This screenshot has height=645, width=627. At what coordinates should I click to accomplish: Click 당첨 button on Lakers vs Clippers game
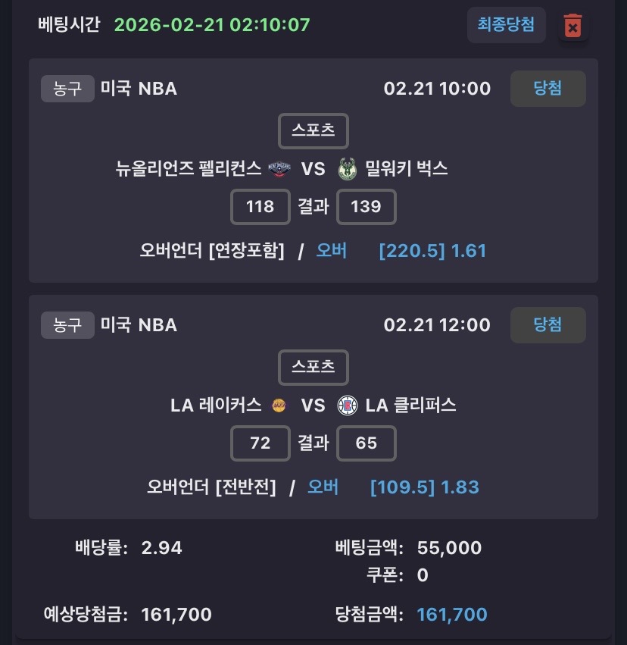[x=547, y=325]
